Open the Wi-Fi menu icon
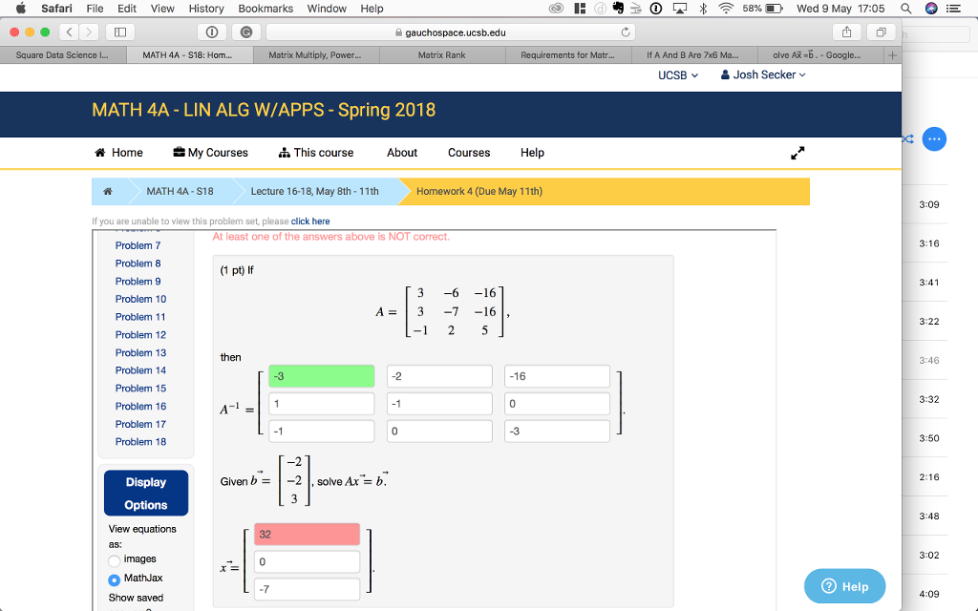This screenshot has height=611, width=978. [727, 9]
